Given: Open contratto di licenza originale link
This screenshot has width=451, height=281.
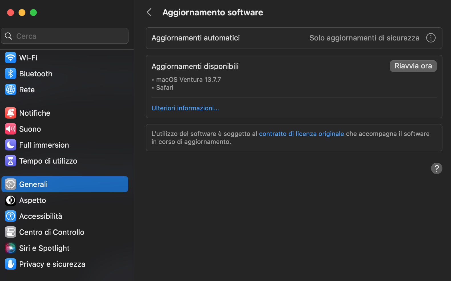Looking at the screenshot, I should pyautogui.click(x=301, y=134).
